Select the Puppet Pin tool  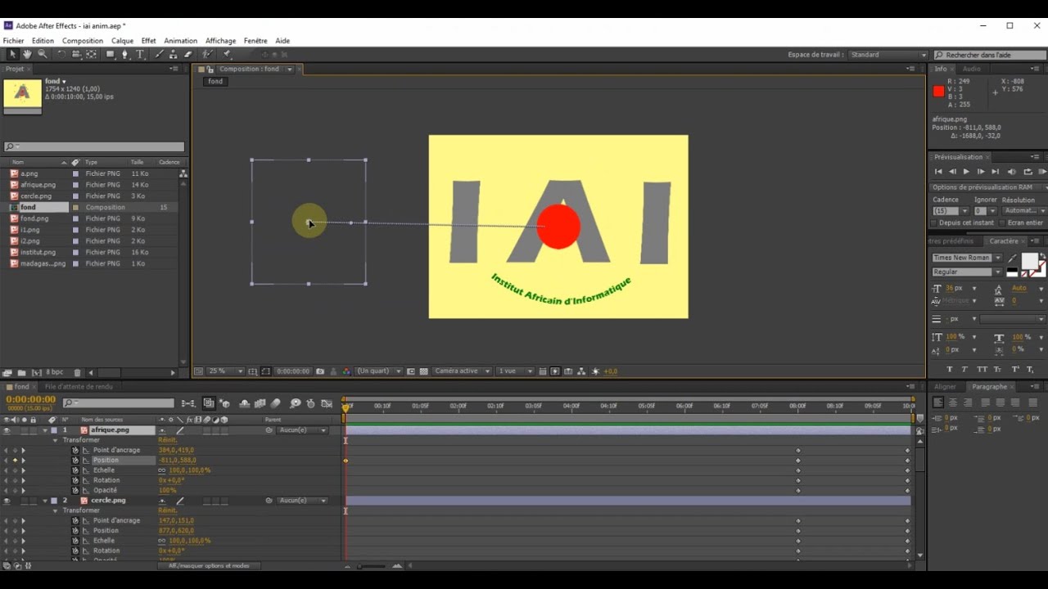(227, 54)
